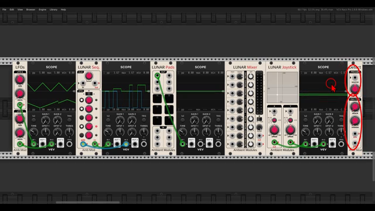Select the first IN jack on LUNAR Pads

click(x=157, y=131)
